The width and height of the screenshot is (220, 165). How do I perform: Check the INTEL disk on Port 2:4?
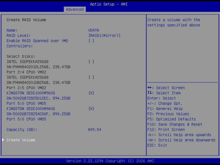click(91, 62)
